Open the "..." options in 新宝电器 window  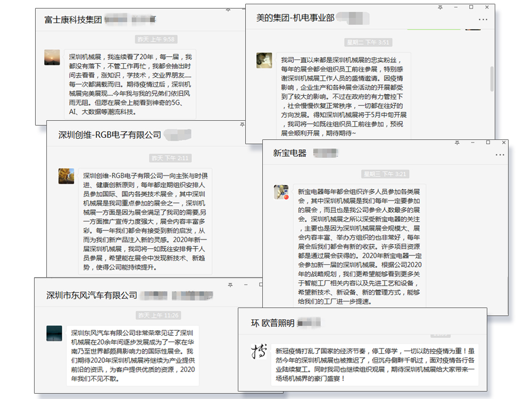click(500, 154)
